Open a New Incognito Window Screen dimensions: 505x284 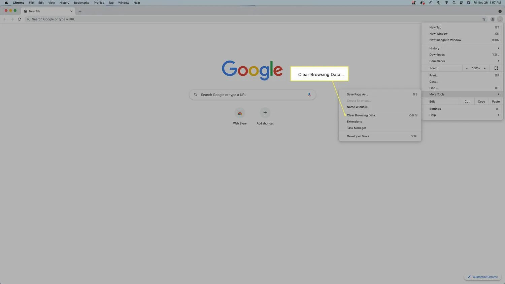coord(462,40)
